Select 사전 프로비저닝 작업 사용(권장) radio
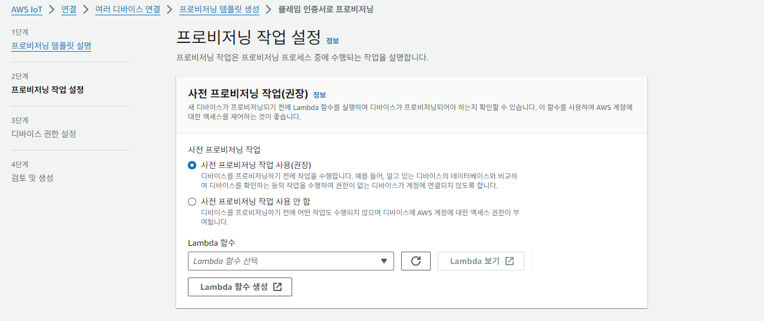Image resolution: width=764 pixels, height=321 pixels. pyautogui.click(x=192, y=165)
